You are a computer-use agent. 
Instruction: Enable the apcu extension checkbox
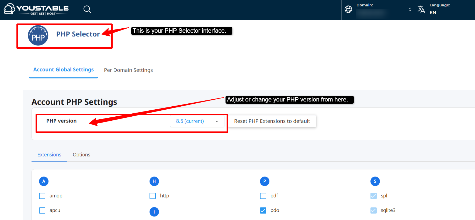pyautogui.click(x=42, y=210)
